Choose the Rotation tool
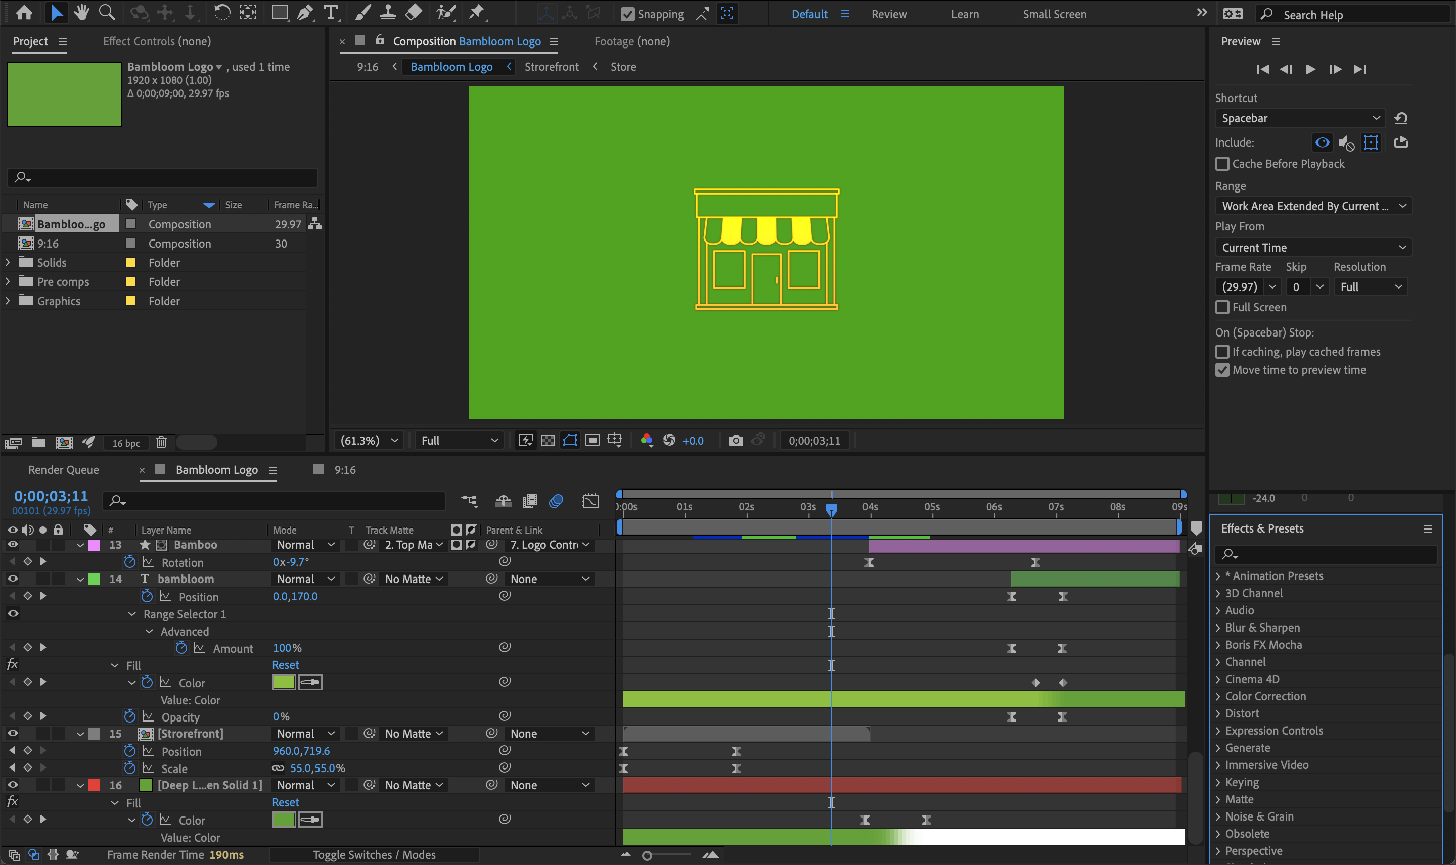 pos(221,12)
